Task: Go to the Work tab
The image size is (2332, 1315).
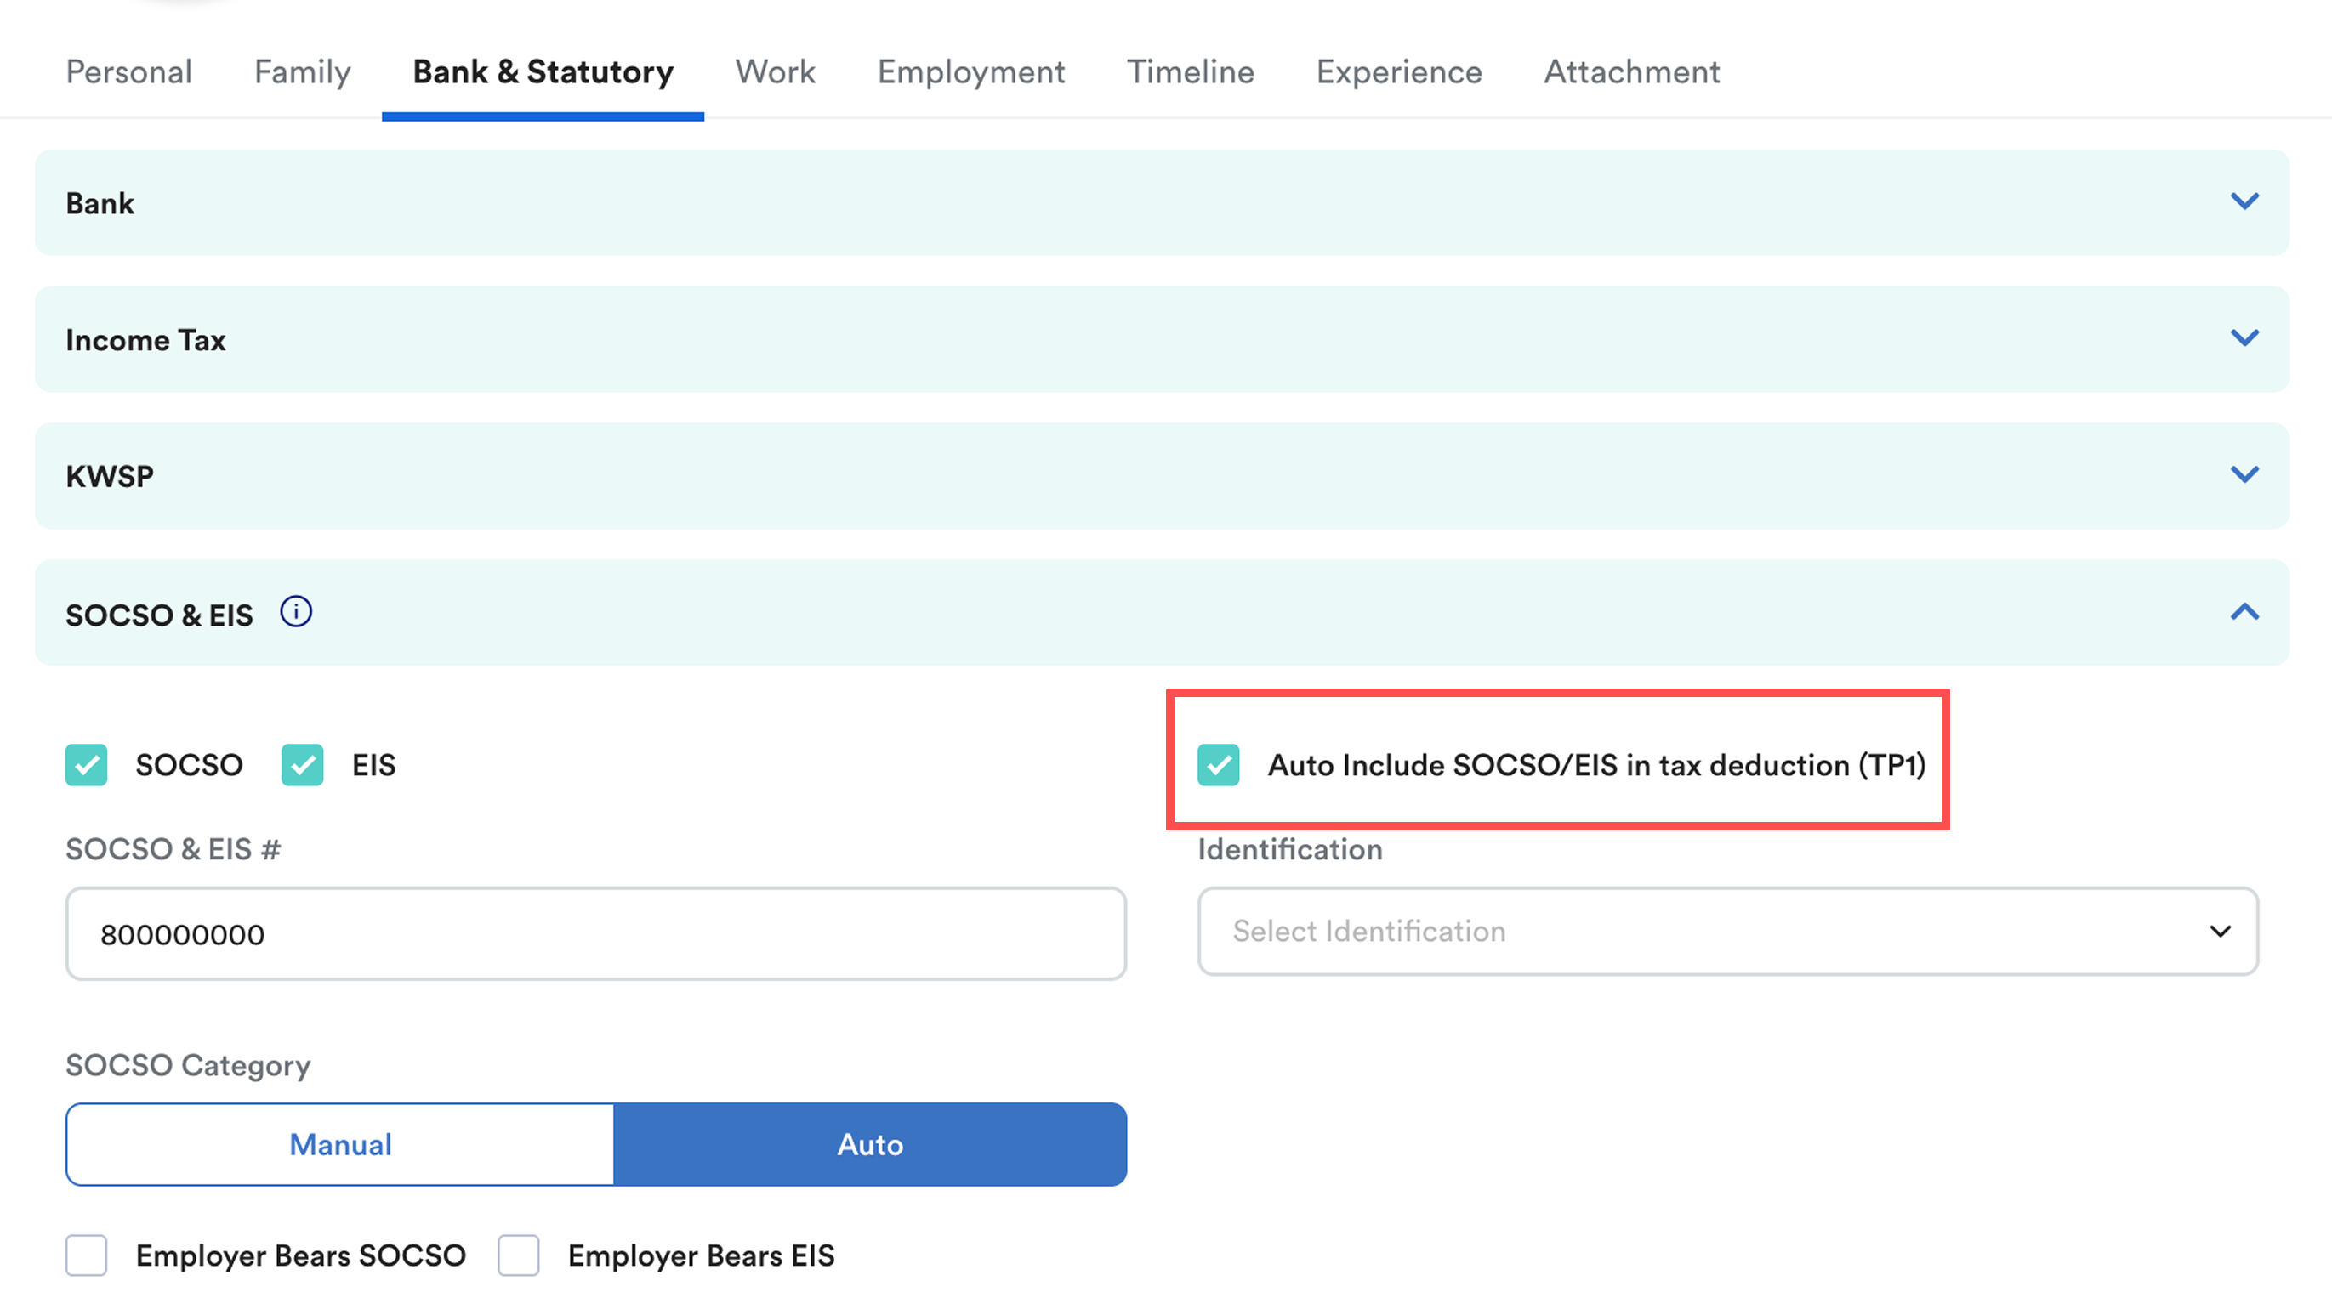Action: [x=775, y=71]
